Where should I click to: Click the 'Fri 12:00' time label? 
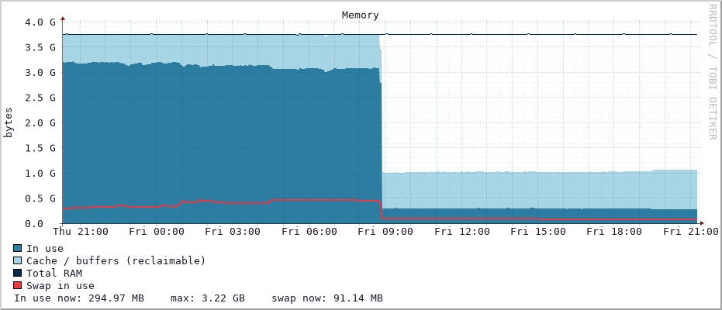point(462,232)
